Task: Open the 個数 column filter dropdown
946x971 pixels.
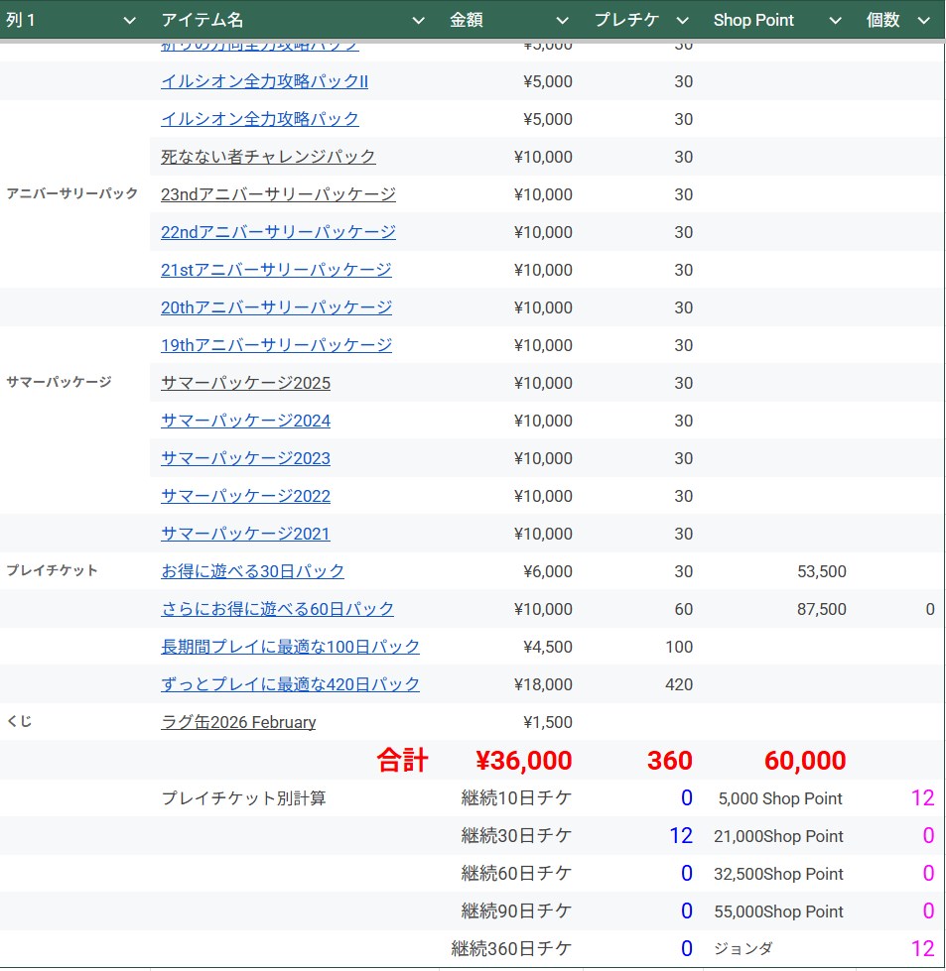Action: click(923, 21)
